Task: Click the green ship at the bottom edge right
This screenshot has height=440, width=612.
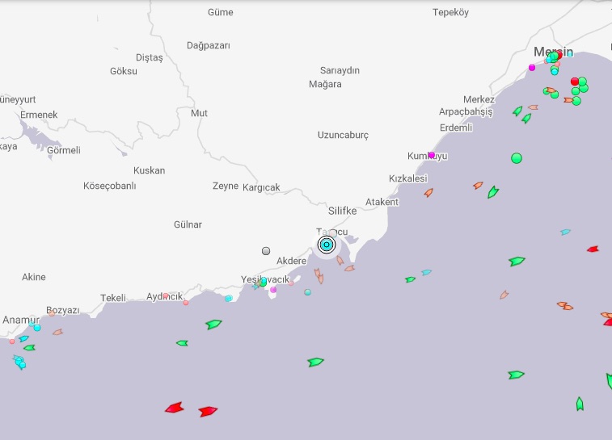Action: [x=580, y=404]
